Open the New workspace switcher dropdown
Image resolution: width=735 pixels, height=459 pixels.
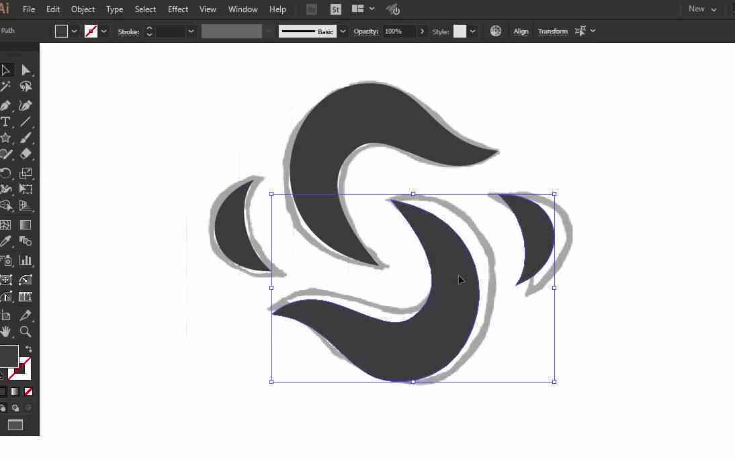tap(701, 9)
